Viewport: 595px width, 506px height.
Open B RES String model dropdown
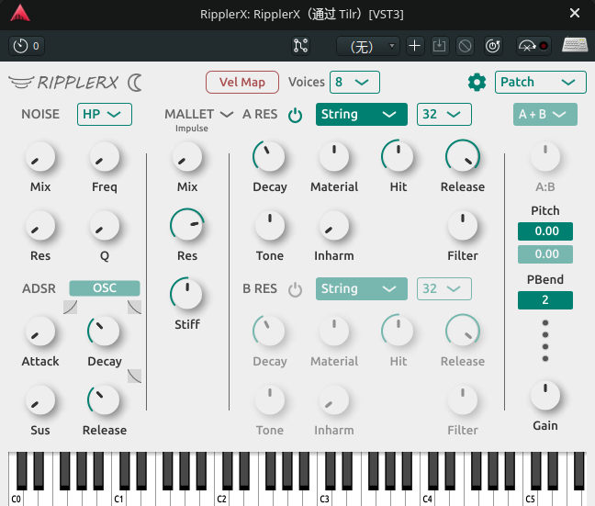pos(362,289)
